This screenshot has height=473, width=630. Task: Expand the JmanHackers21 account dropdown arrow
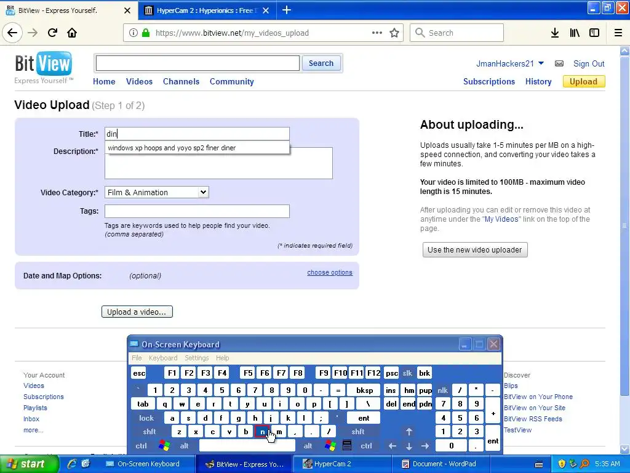[541, 63]
